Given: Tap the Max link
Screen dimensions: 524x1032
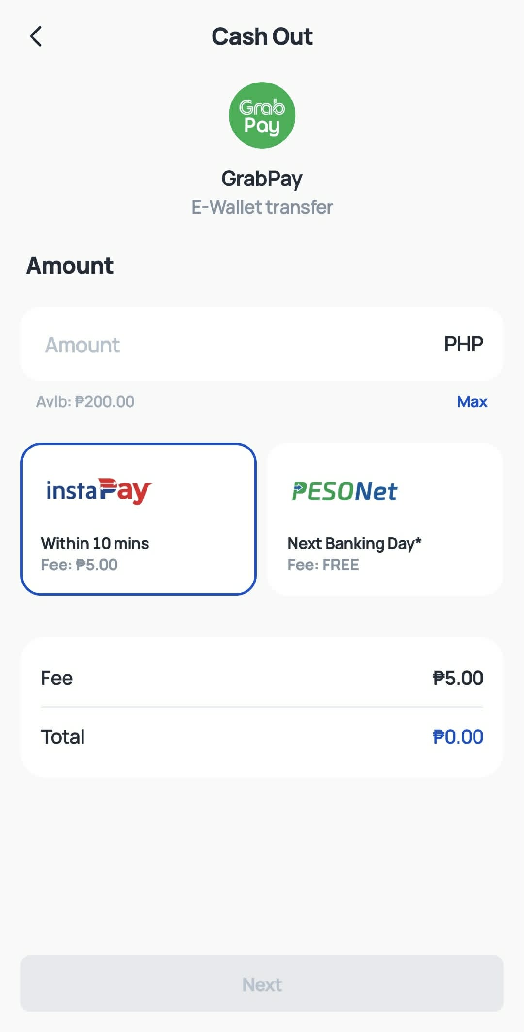Looking at the screenshot, I should [x=472, y=401].
